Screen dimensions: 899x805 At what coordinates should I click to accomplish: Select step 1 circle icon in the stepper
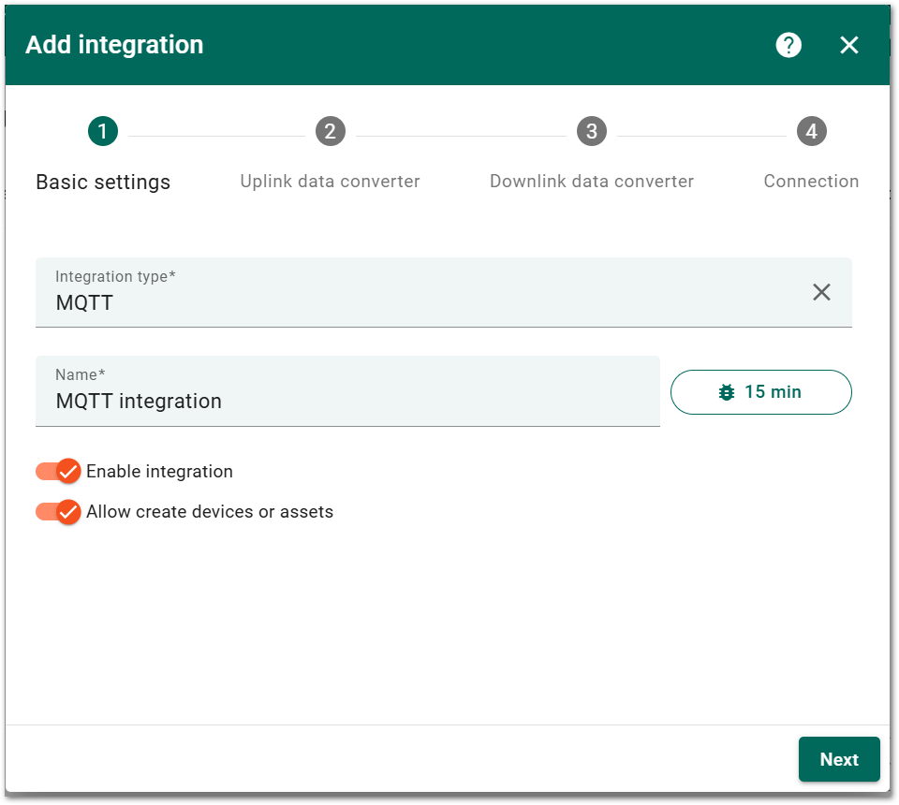[x=103, y=131]
